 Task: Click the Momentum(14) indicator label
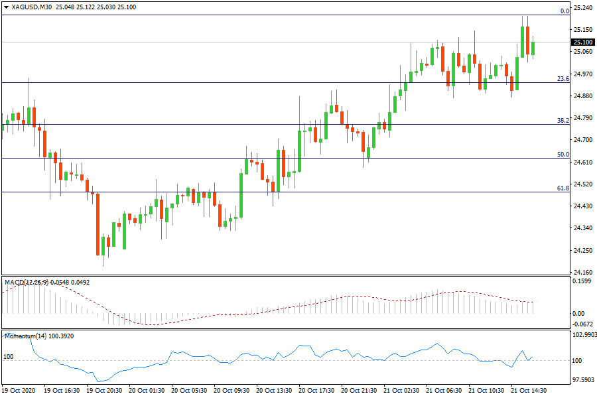click(x=27, y=336)
